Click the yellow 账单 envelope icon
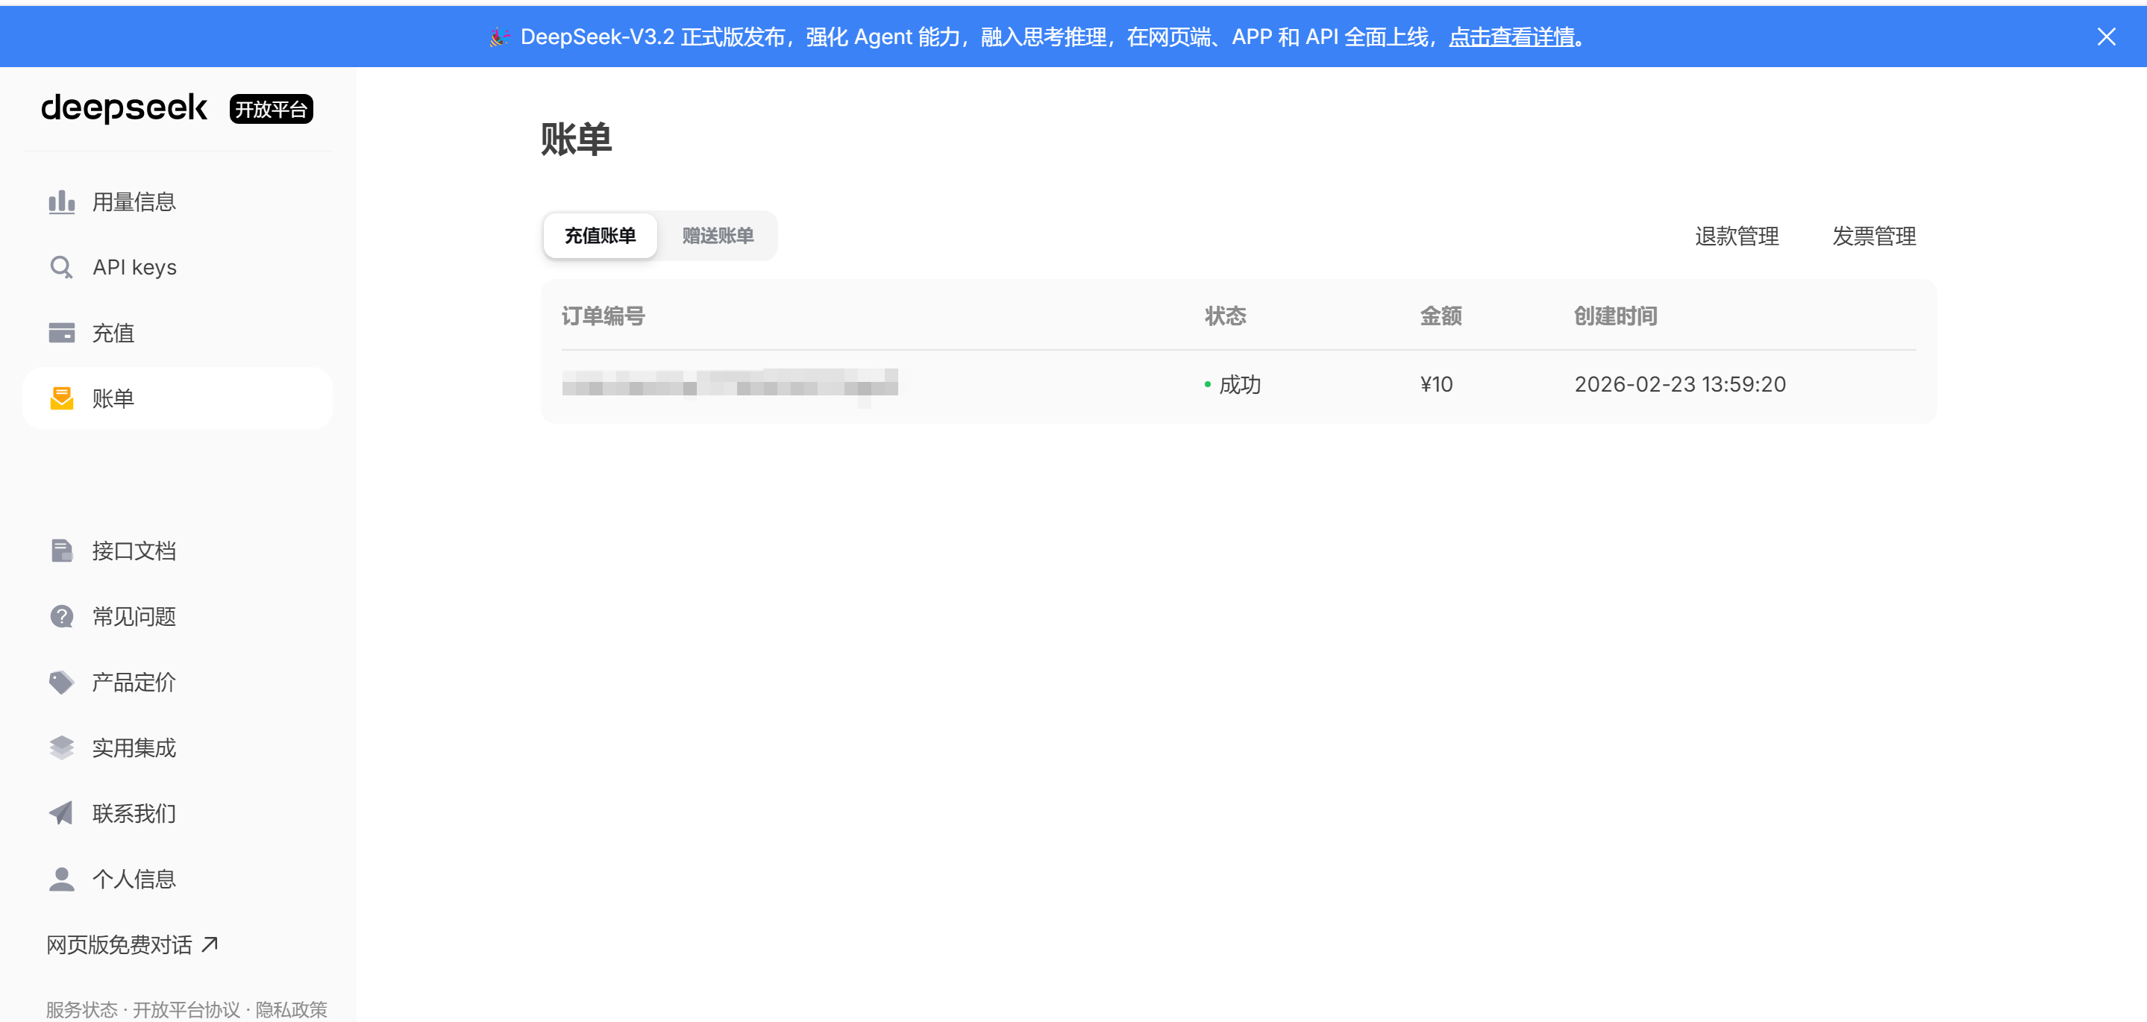Image resolution: width=2147 pixels, height=1022 pixels. (62, 398)
